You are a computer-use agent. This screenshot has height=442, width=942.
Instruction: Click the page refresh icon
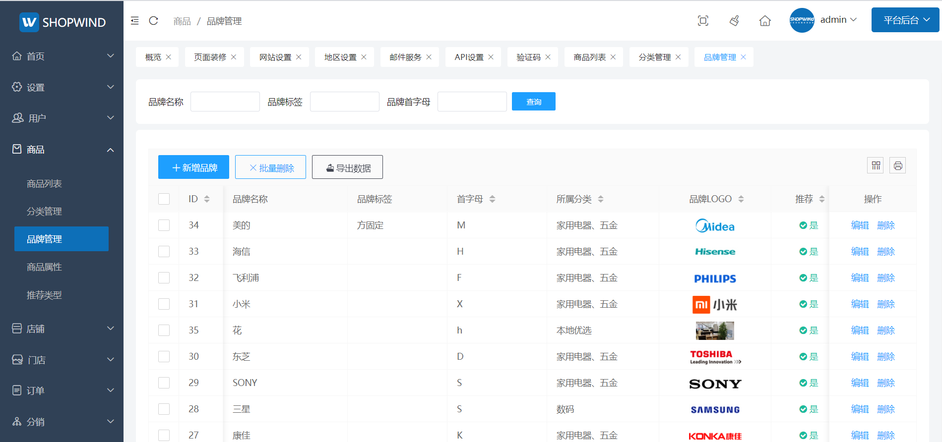click(x=154, y=21)
